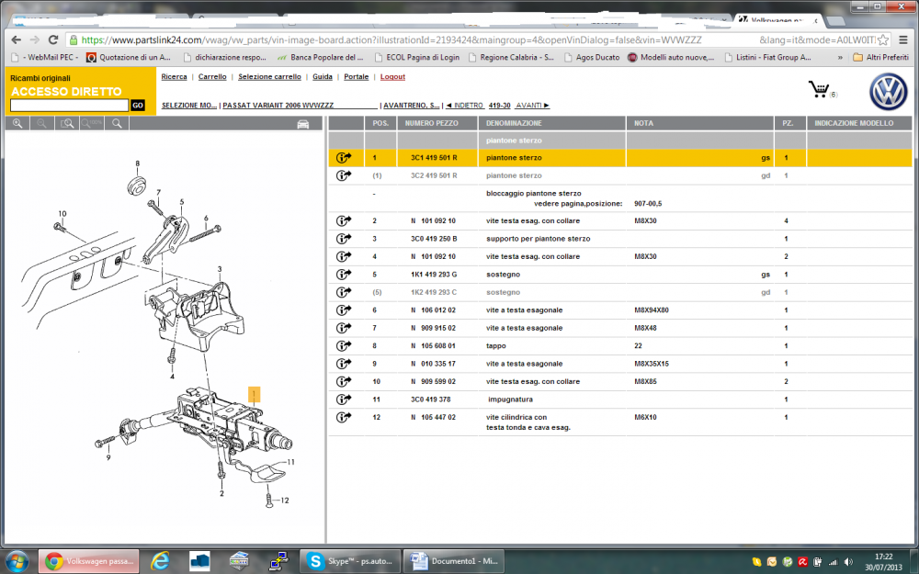Go to Ricerca in top menu
Image resolution: width=919 pixels, height=574 pixels.
pos(174,77)
